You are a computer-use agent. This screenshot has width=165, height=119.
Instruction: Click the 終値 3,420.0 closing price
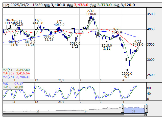pos(124,5)
